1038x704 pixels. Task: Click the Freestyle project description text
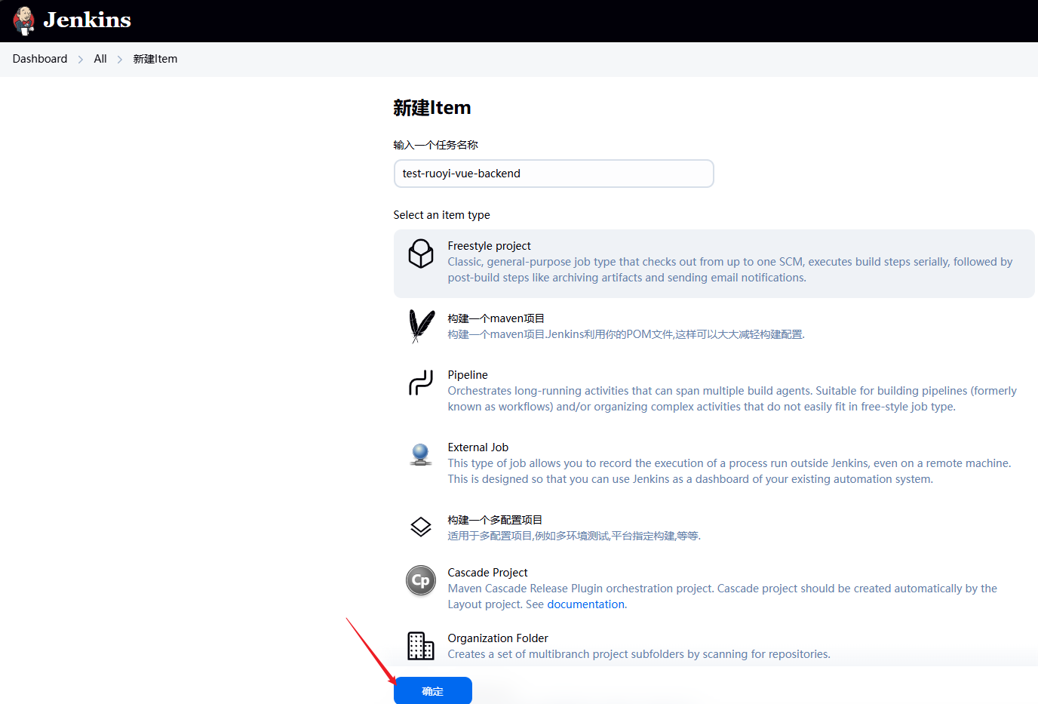tap(730, 269)
